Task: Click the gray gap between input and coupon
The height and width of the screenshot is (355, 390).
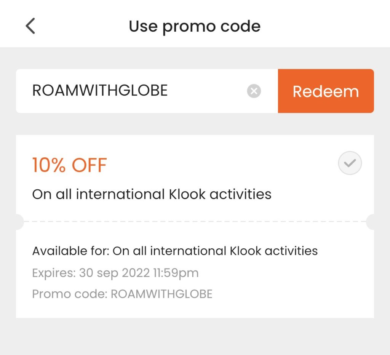Action: click(x=195, y=124)
